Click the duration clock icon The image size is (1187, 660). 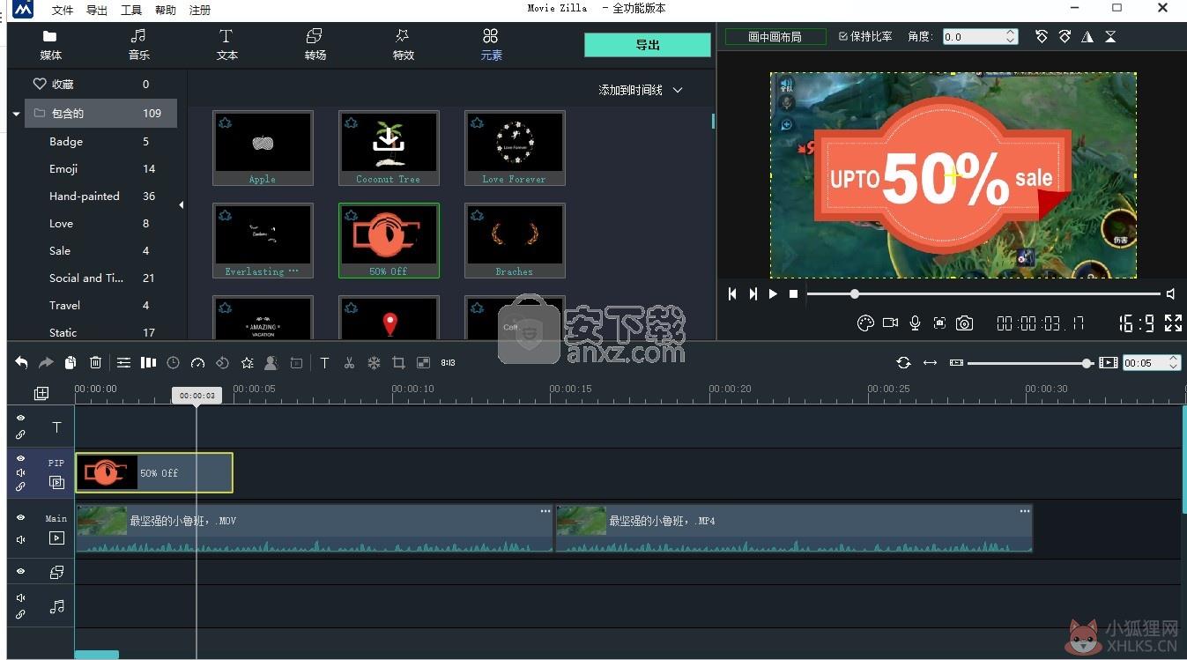(173, 362)
